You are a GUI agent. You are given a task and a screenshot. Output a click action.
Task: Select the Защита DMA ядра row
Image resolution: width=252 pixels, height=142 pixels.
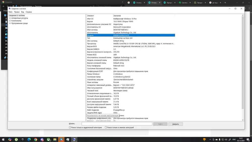(131, 113)
